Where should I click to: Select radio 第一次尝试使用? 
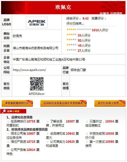coord(87,142)
